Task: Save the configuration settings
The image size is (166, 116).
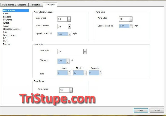Action: [141, 110]
